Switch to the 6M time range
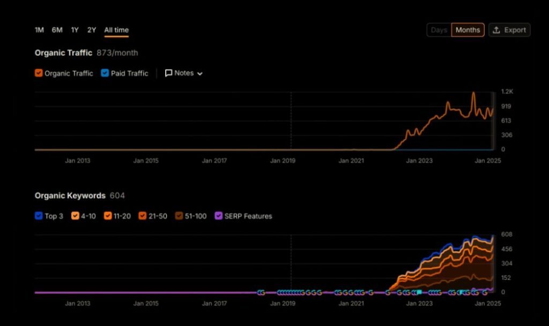549x326 pixels. pos(57,30)
